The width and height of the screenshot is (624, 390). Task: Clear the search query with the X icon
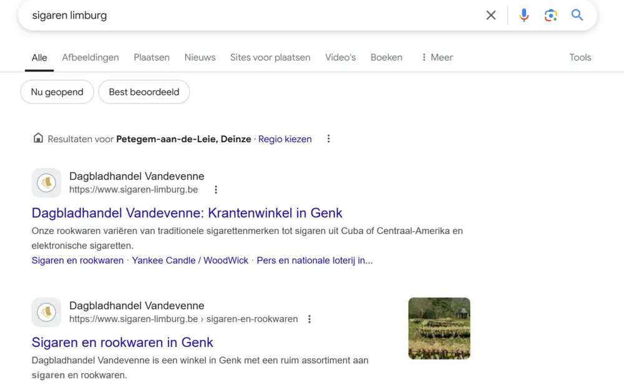click(491, 15)
